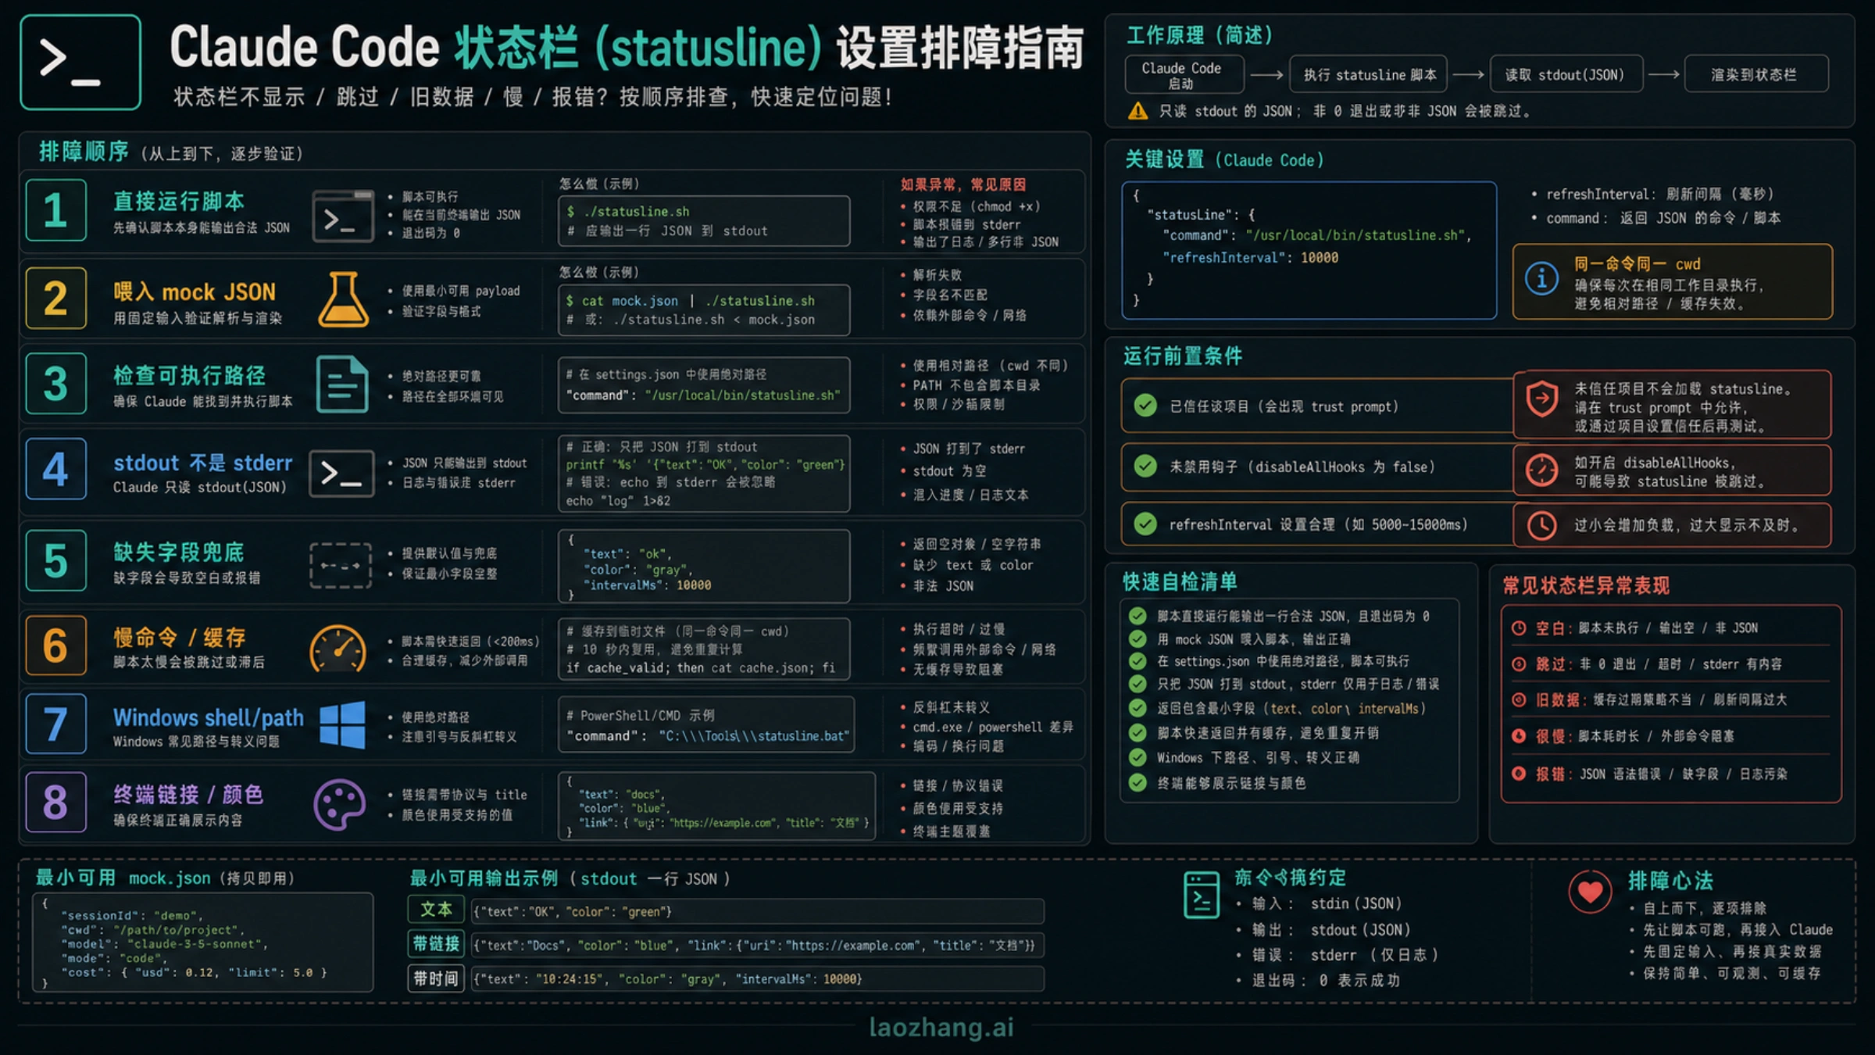The image size is (1875, 1055).
Task: Click red icon beside 报错 abnormal status
Action: tap(1519, 774)
